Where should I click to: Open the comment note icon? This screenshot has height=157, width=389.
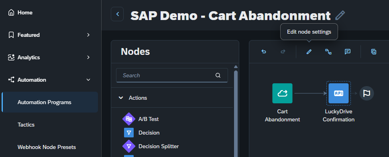348,52
